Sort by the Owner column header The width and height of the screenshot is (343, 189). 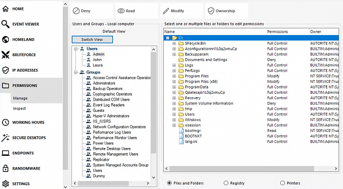click(x=324, y=32)
